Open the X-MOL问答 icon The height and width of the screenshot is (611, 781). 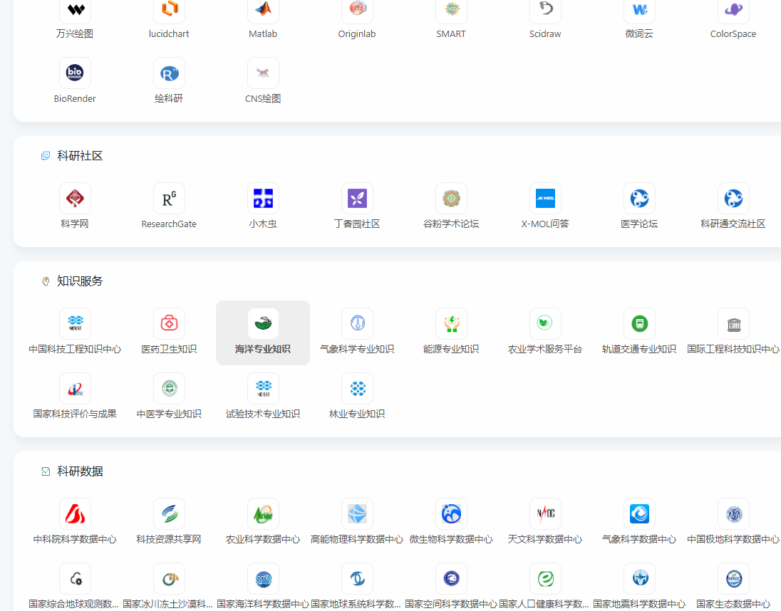545,198
